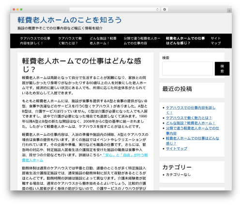The height and width of the screenshot is (205, 242).
Task: Open menu item 分類で違う軽費老人ホームでの仕事内容
Action: click(142, 41)
